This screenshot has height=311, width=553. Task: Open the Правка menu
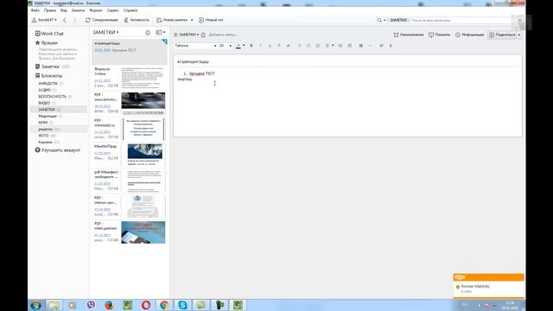pos(50,10)
